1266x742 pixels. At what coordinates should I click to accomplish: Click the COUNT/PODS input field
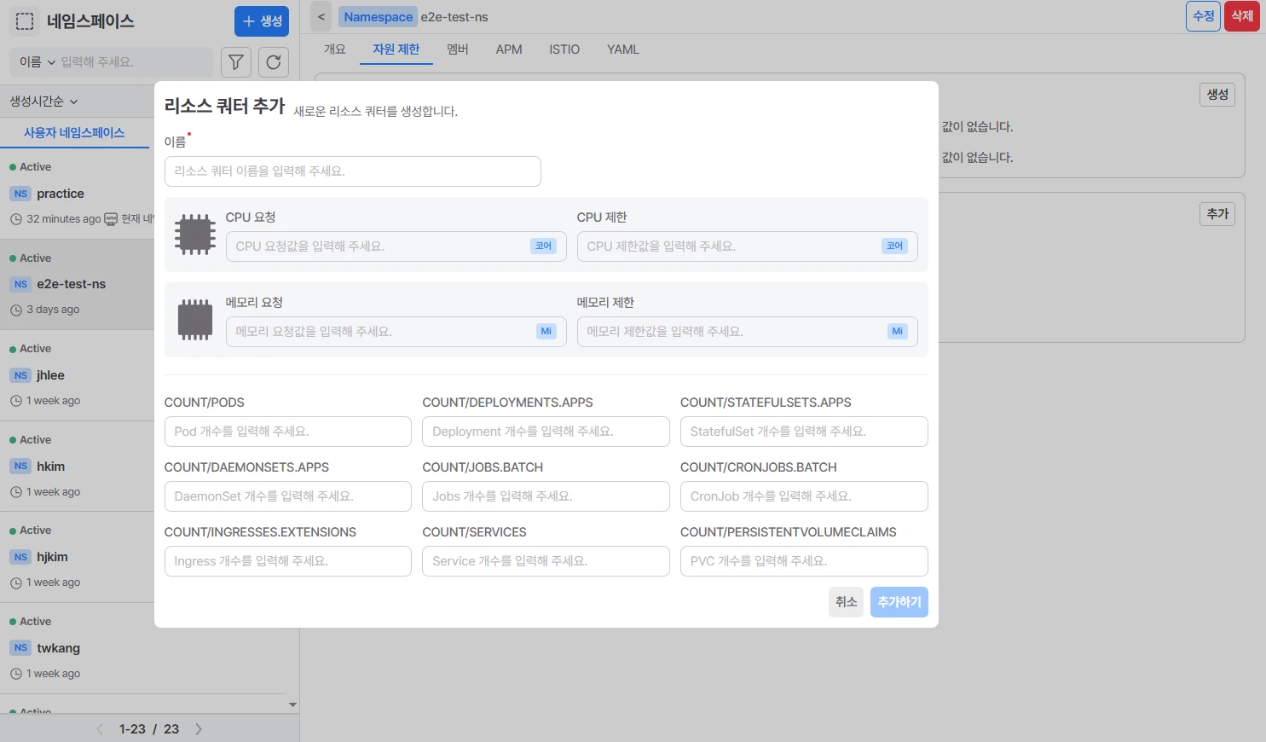(288, 432)
